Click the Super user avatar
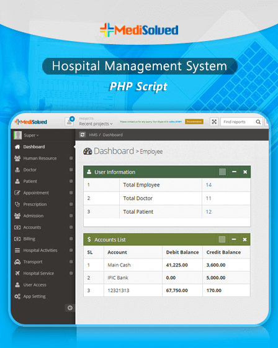The width and height of the screenshot is (278, 348). (18, 135)
